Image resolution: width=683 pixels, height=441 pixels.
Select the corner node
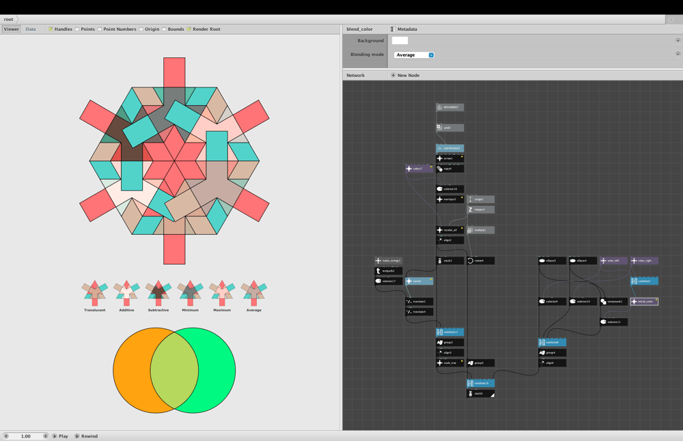point(419,281)
